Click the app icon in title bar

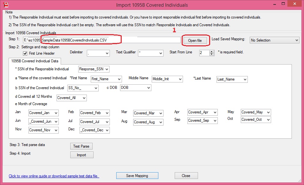5,4
